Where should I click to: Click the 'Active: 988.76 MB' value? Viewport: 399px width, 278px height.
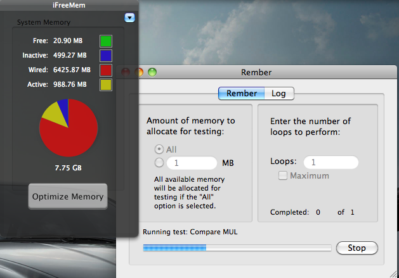click(70, 84)
